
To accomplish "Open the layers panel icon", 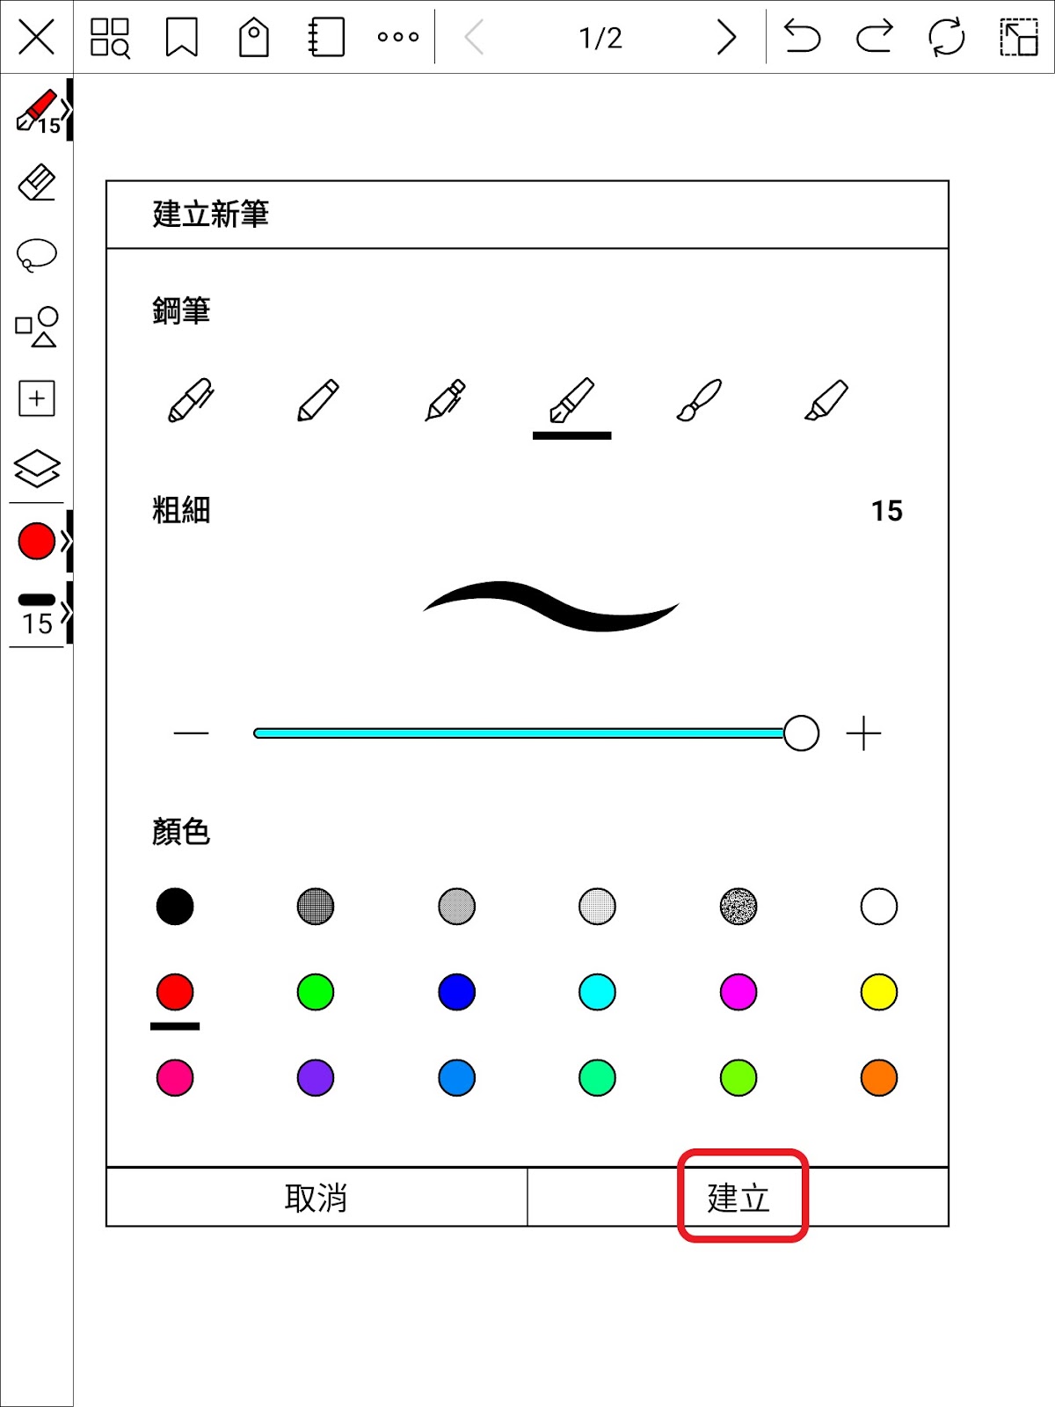I will [37, 469].
